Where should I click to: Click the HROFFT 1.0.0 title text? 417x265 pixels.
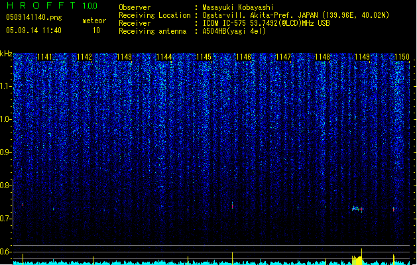[52, 5]
